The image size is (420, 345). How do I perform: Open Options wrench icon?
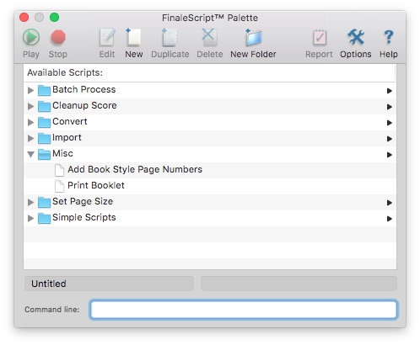(x=356, y=37)
